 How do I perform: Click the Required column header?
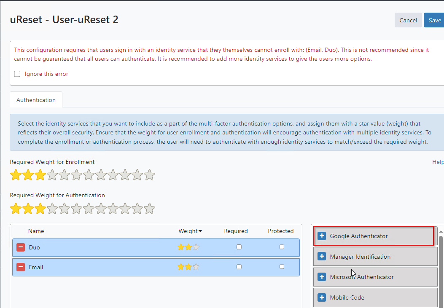(236, 231)
